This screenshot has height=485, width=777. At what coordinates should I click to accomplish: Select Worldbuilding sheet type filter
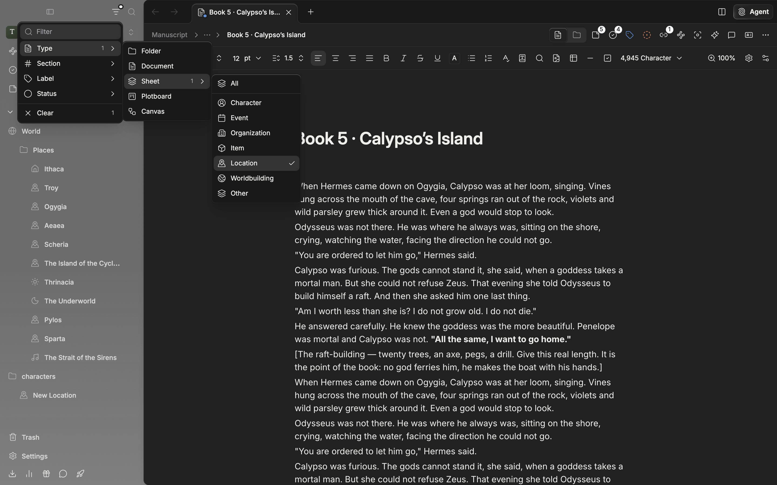click(256, 178)
